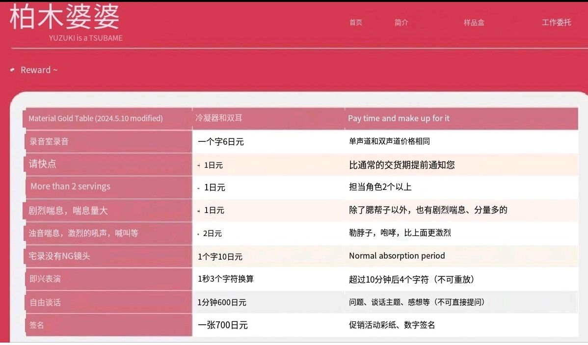588x345 pixels.
Task: Open the 简介 navigation item
Action: 402,23
